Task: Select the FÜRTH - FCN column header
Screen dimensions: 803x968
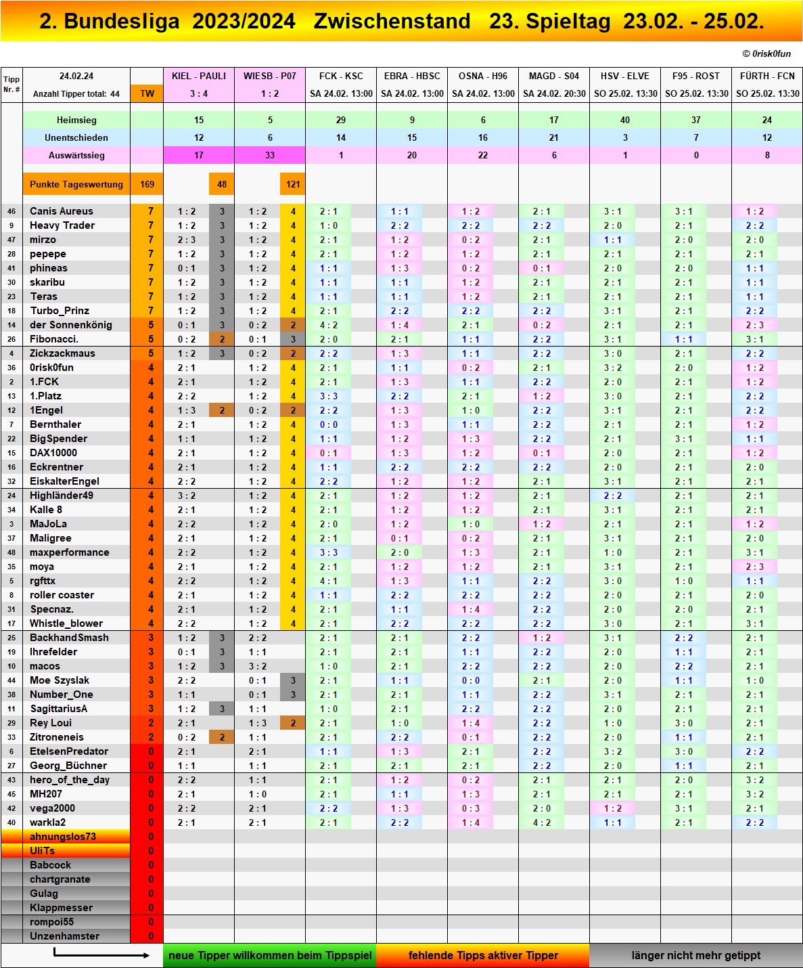Action: [x=767, y=76]
